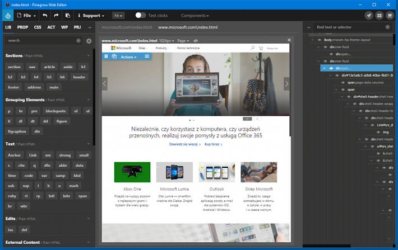The width and height of the screenshot is (398, 250).
Task: Collapse the Sections library group
Action: (89, 55)
